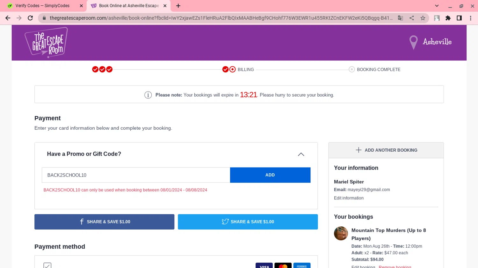Screen dimensions: 478x268
Task: Click the Visa card icon
Action: pyautogui.click(x=264, y=265)
